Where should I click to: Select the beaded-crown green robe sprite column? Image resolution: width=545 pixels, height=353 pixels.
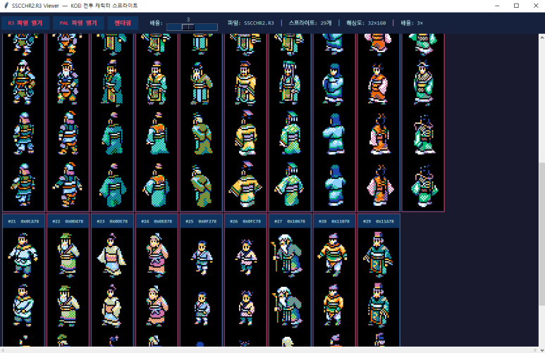pyautogui.click(x=290, y=123)
